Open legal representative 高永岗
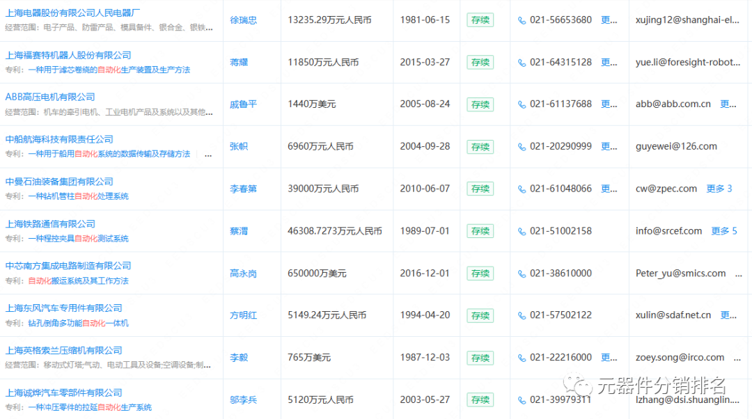The height and width of the screenshot is (419, 752). tap(243, 274)
